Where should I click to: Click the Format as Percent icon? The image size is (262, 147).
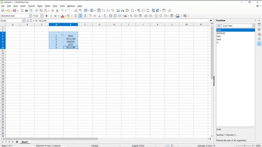pyautogui.click(x=131, y=16)
